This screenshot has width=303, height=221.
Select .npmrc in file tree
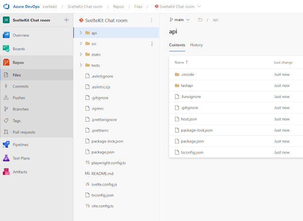click(98, 108)
